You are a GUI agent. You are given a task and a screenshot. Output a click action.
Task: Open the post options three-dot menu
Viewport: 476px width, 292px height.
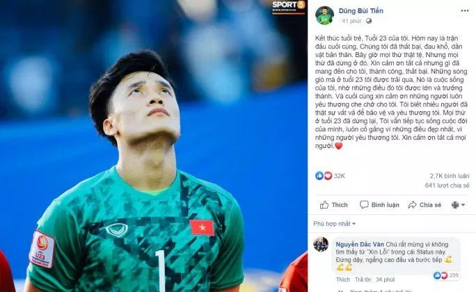464,10
